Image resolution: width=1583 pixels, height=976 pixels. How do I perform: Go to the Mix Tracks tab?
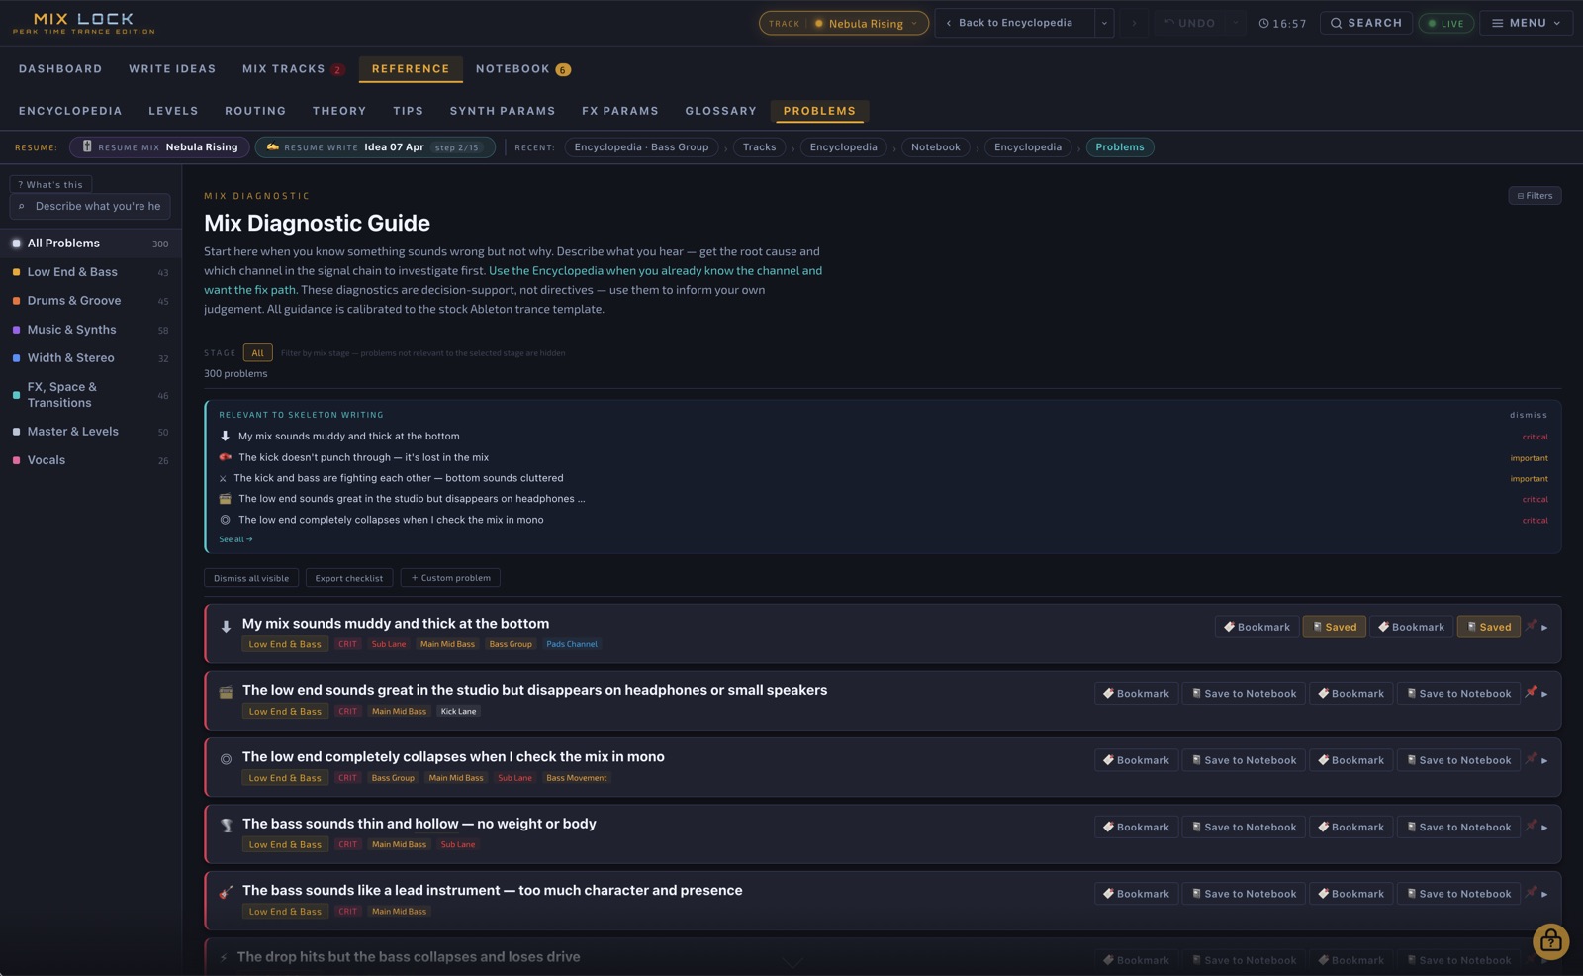coord(293,69)
